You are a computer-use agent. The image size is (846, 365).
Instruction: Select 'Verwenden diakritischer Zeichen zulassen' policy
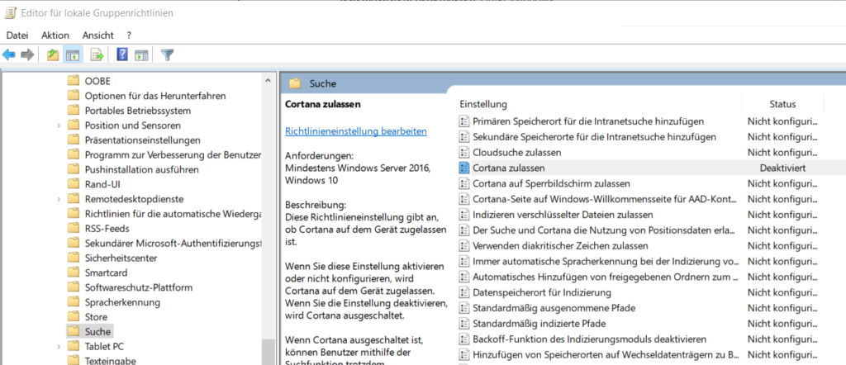coord(560,246)
